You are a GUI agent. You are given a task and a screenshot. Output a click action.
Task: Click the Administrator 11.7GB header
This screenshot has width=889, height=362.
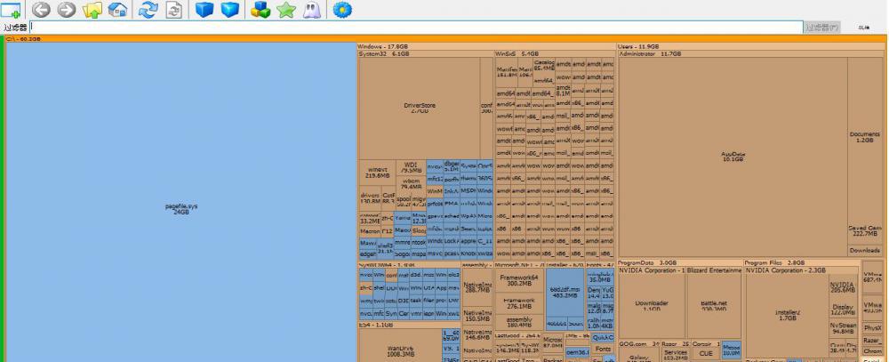(750, 54)
